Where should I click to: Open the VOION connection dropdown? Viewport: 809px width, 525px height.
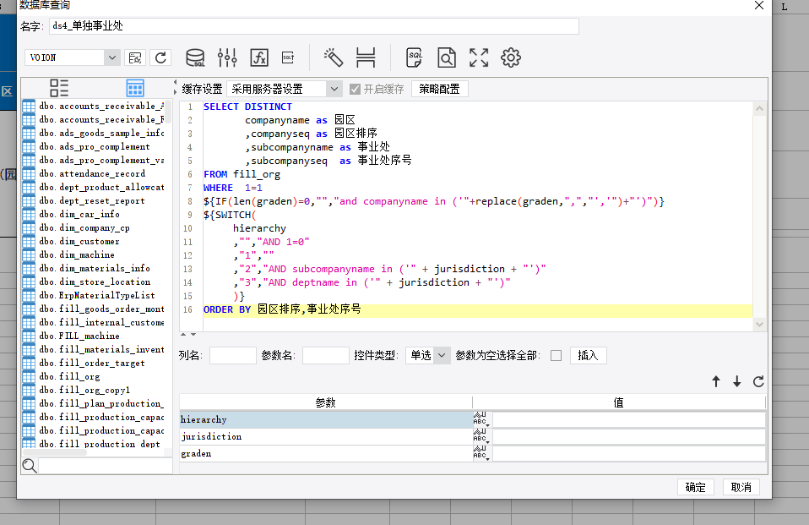coord(112,57)
